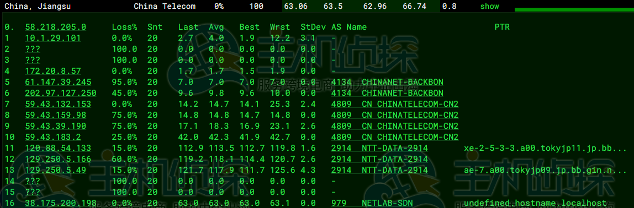
Task: Click the 'Best' column header
Action: click(x=250, y=27)
